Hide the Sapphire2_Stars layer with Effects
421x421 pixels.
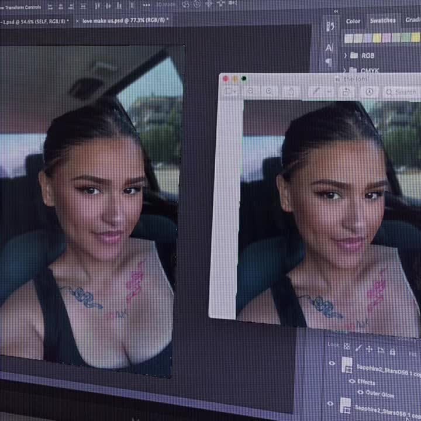click(x=332, y=363)
